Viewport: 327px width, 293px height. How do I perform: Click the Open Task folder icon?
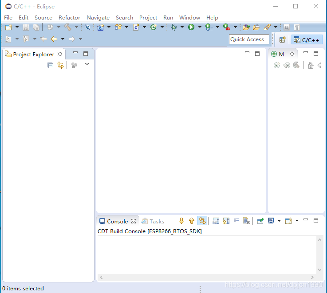(x=256, y=27)
